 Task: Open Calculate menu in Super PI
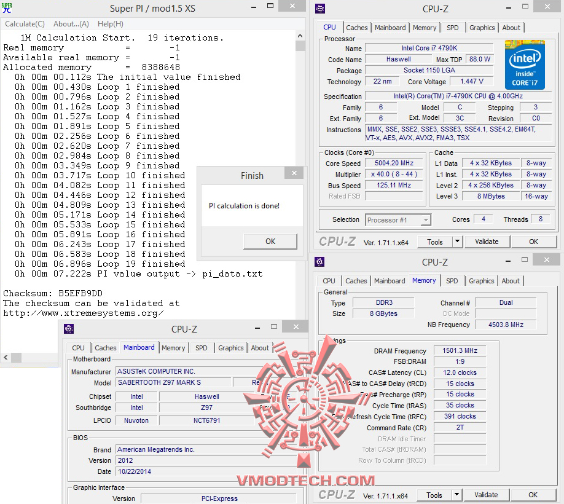[25, 24]
